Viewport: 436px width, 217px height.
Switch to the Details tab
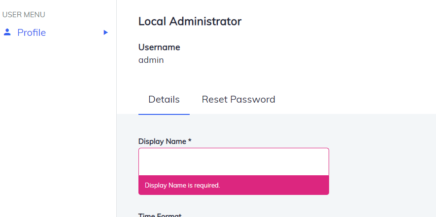point(164,99)
